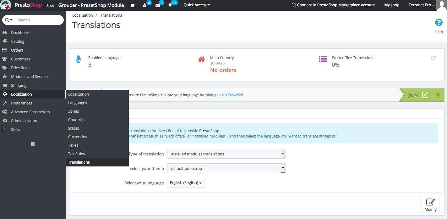The image size is (447, 219).
Task: Click the PrestaShop logo icon
Action: coord(6,5)
